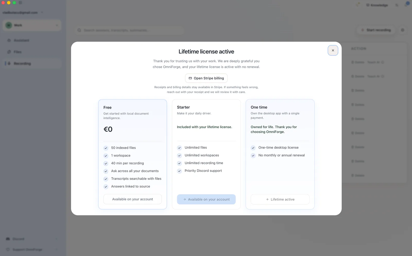
Task: Expand the Support OmniForge sidebar chevron
Action: (x=57, y=250)
